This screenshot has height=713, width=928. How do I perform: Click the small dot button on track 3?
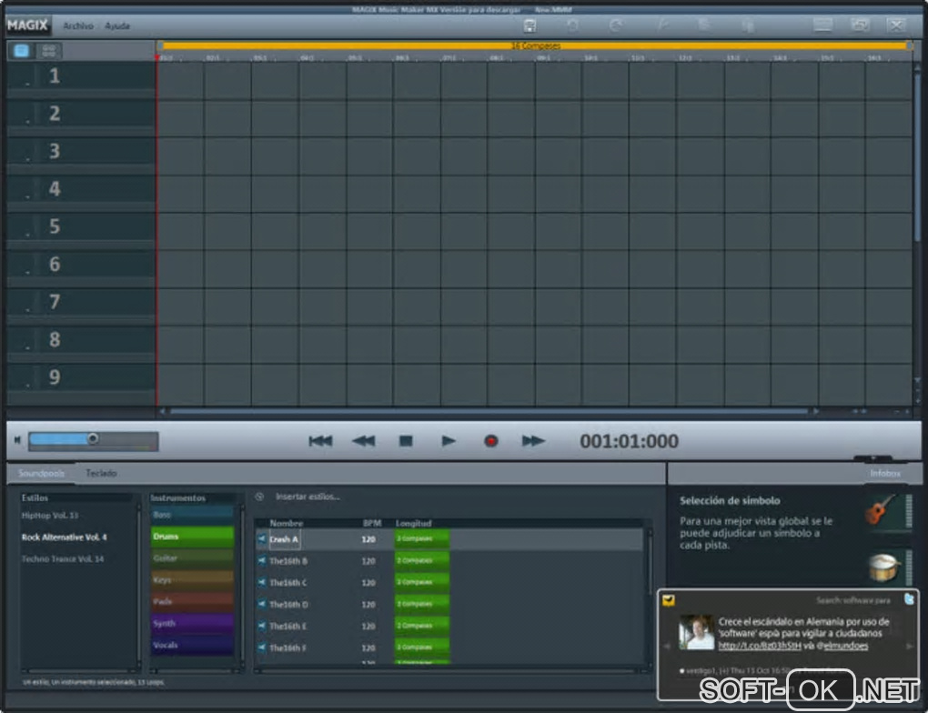pyautogui.click(x=27, y=158)
